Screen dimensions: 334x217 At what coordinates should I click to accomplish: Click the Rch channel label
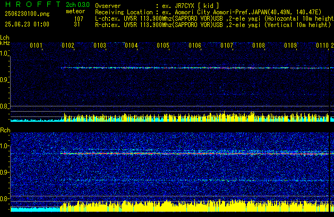(5, 130)
